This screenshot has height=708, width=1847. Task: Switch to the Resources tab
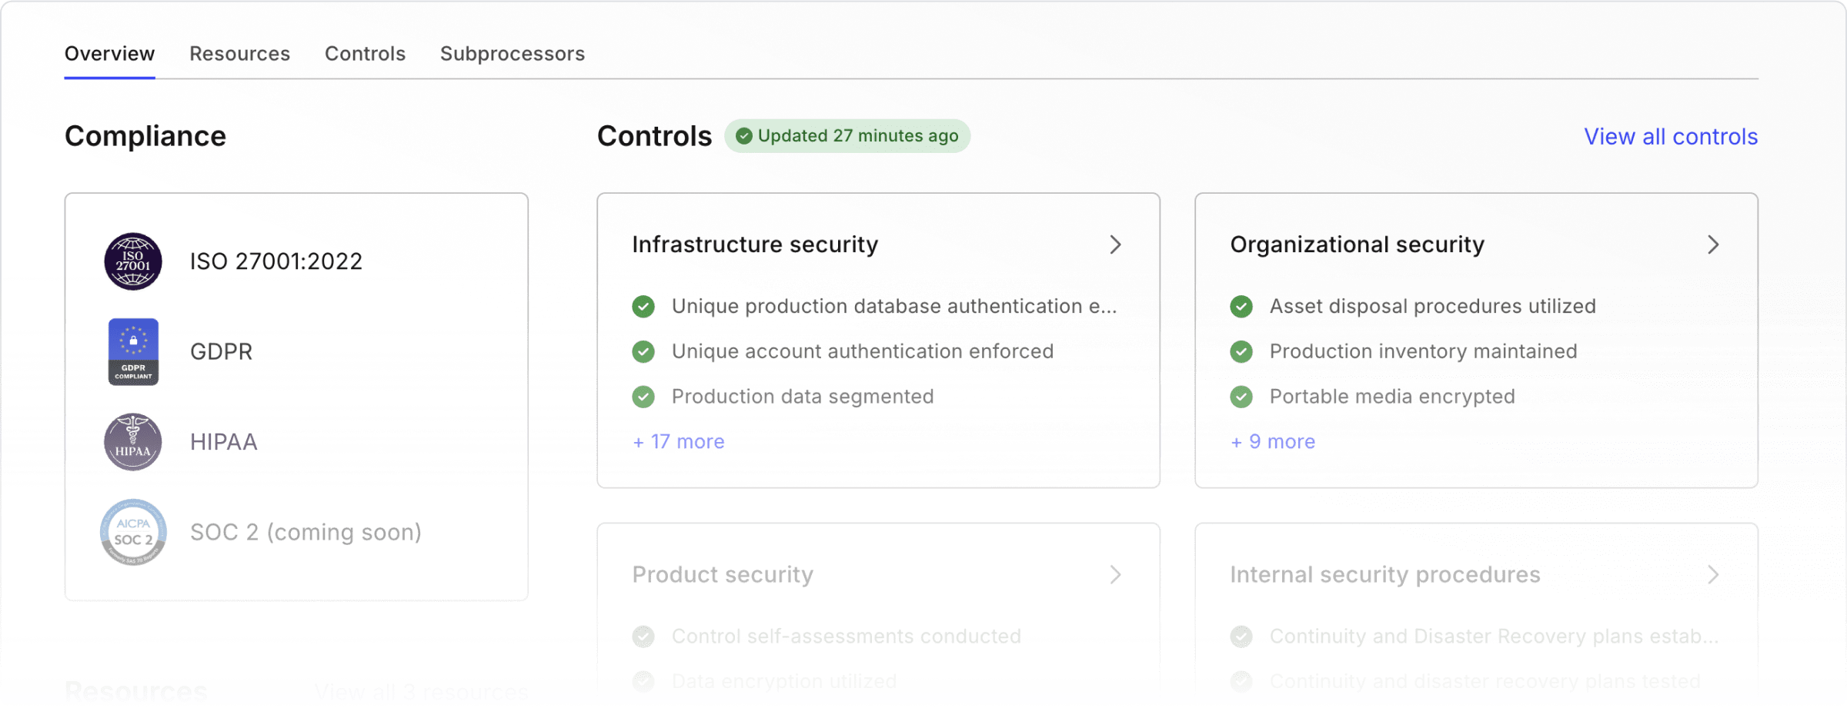pos(239,54)
